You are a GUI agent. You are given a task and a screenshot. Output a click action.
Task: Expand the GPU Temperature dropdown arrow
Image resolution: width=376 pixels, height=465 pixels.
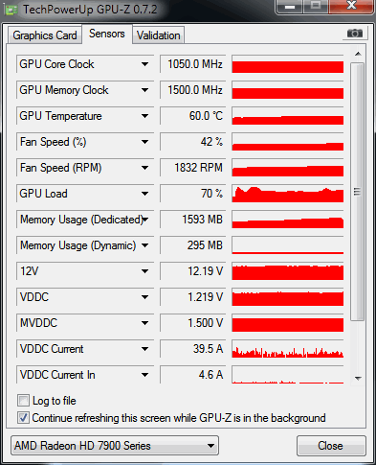point(144,116)
